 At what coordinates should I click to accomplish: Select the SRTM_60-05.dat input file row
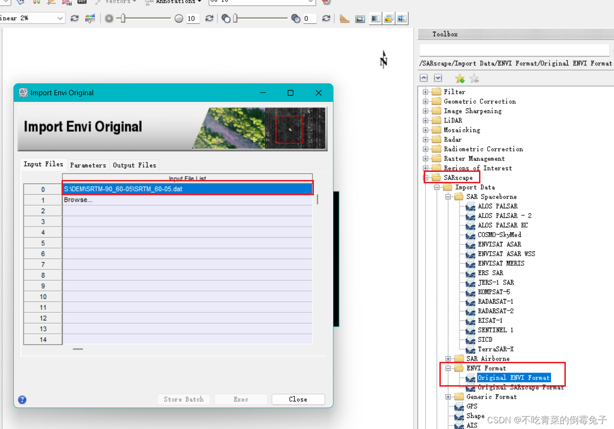pos(187,189)
